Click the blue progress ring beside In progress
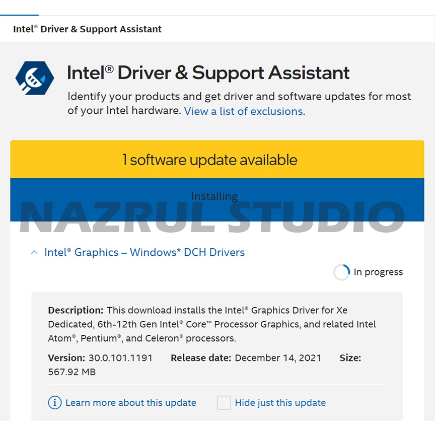 [341, 272]
